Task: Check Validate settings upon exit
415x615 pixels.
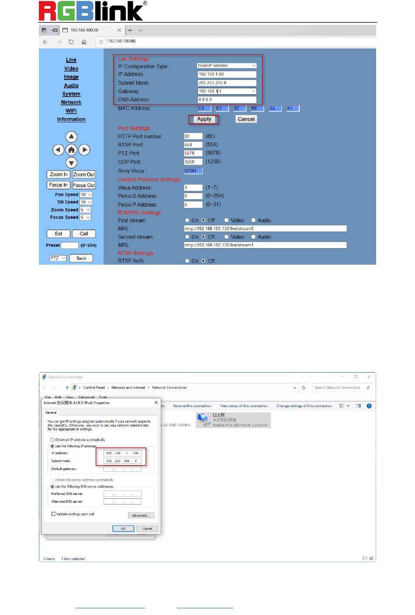Action: tap(54, 514)
